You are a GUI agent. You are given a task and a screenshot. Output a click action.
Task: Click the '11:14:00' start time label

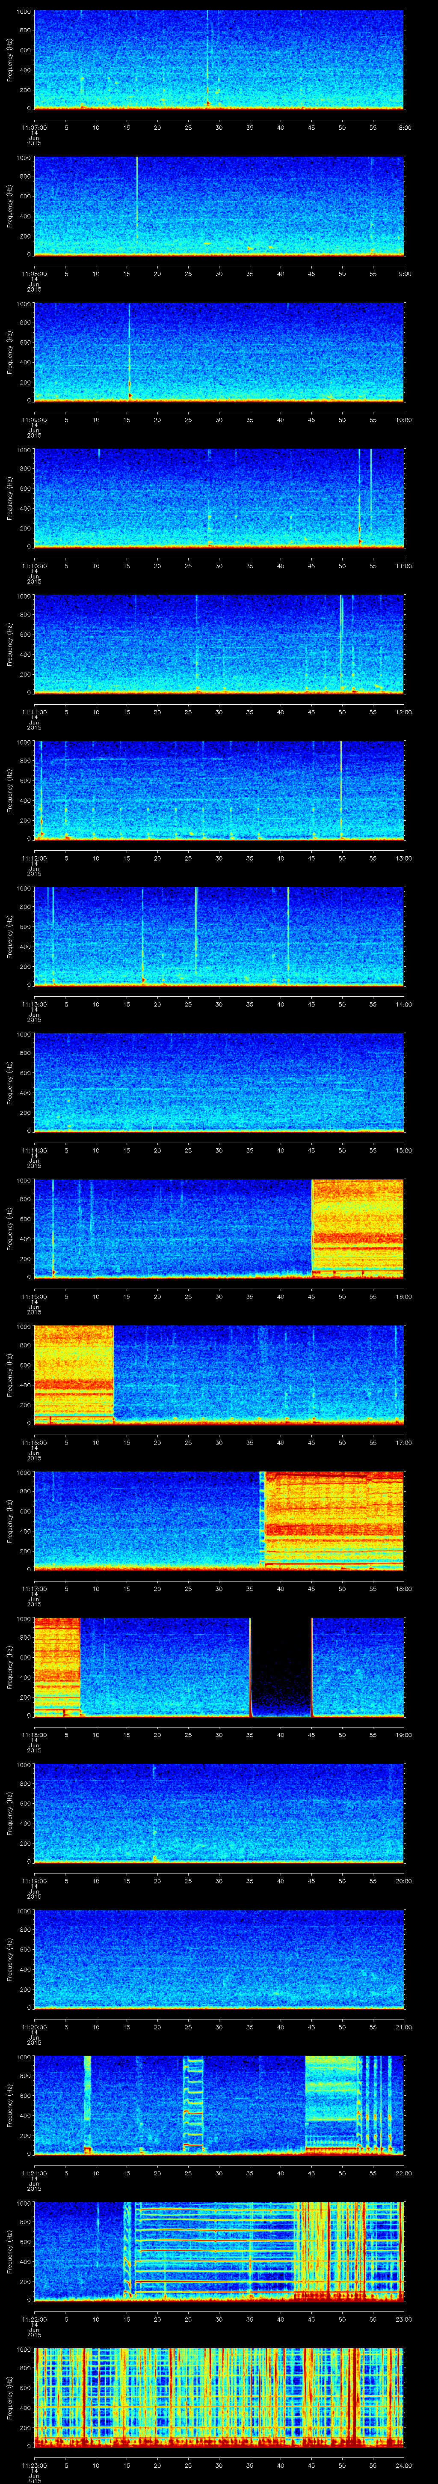click(x=34, y=1150)
